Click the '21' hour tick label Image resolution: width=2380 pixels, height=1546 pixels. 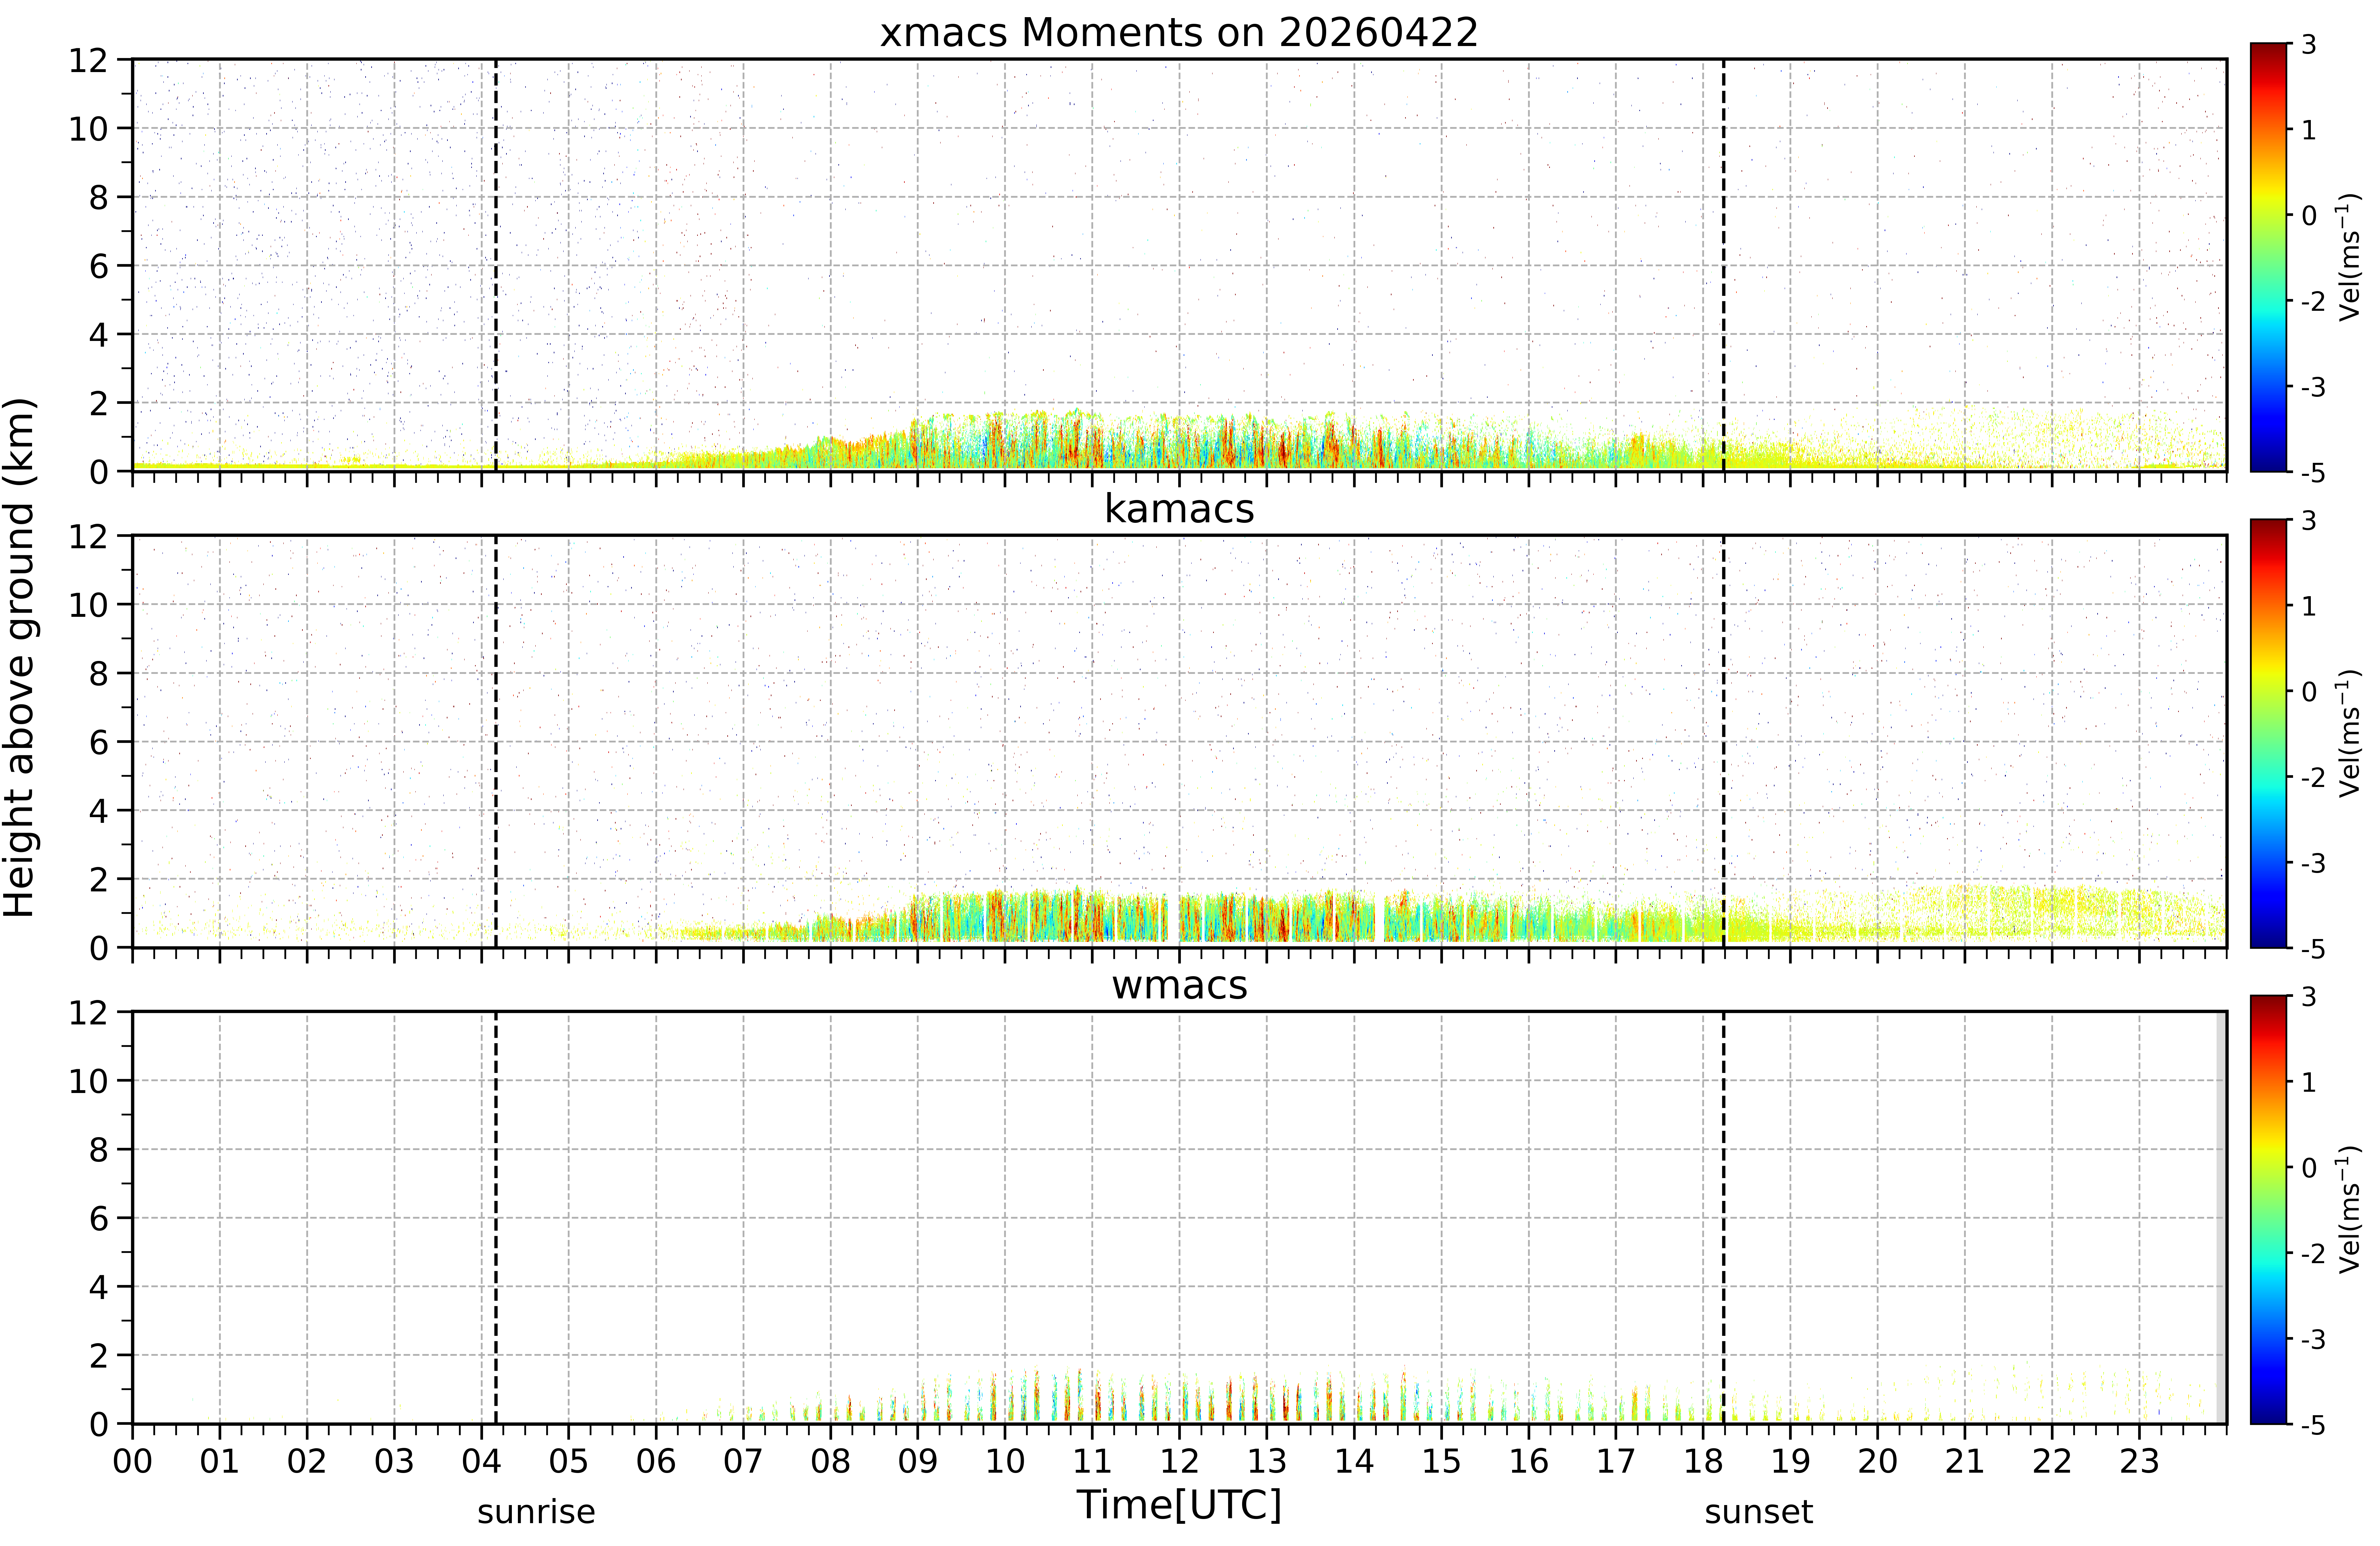(1965, 1462)
